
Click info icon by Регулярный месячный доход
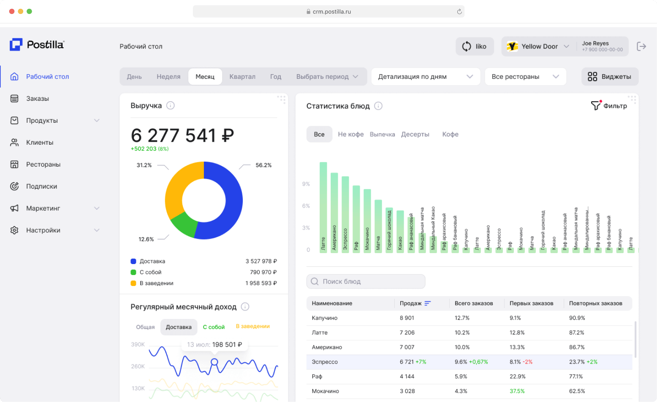[245, 307]
